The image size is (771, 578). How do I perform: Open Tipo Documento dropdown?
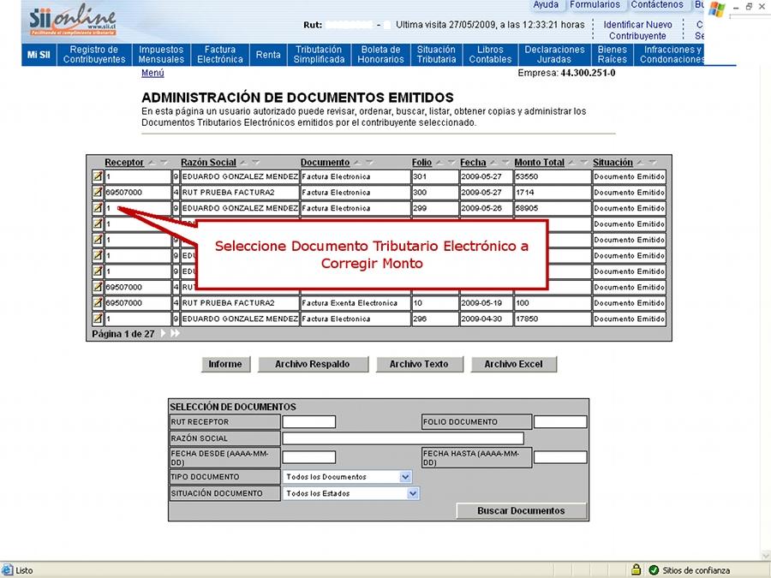click(405, 477)
